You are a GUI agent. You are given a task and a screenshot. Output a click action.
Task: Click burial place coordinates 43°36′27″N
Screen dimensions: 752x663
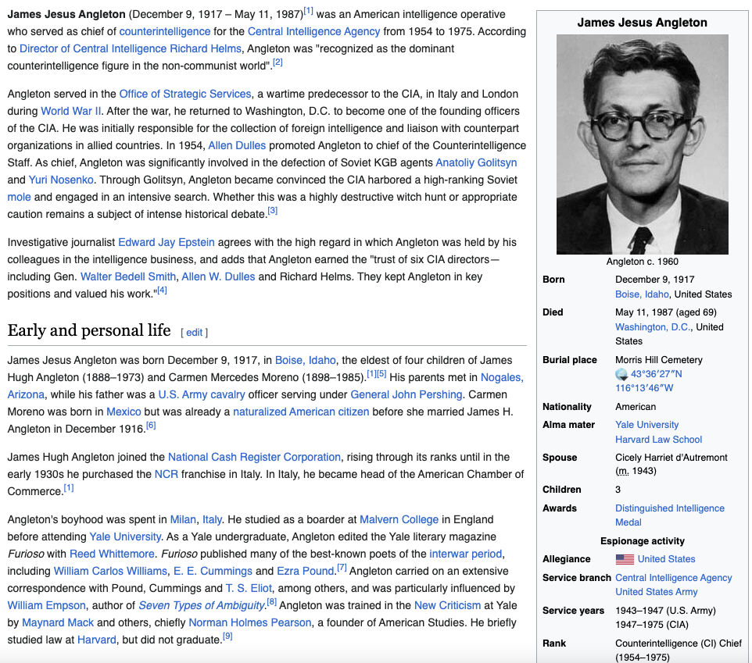[x=656, y=374]
